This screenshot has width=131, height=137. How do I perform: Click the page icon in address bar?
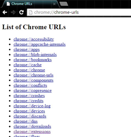pos(31,12)
